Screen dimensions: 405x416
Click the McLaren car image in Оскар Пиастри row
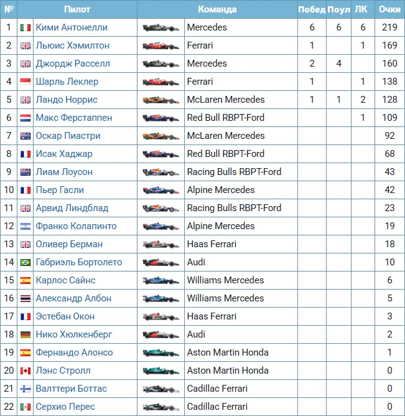161,136
